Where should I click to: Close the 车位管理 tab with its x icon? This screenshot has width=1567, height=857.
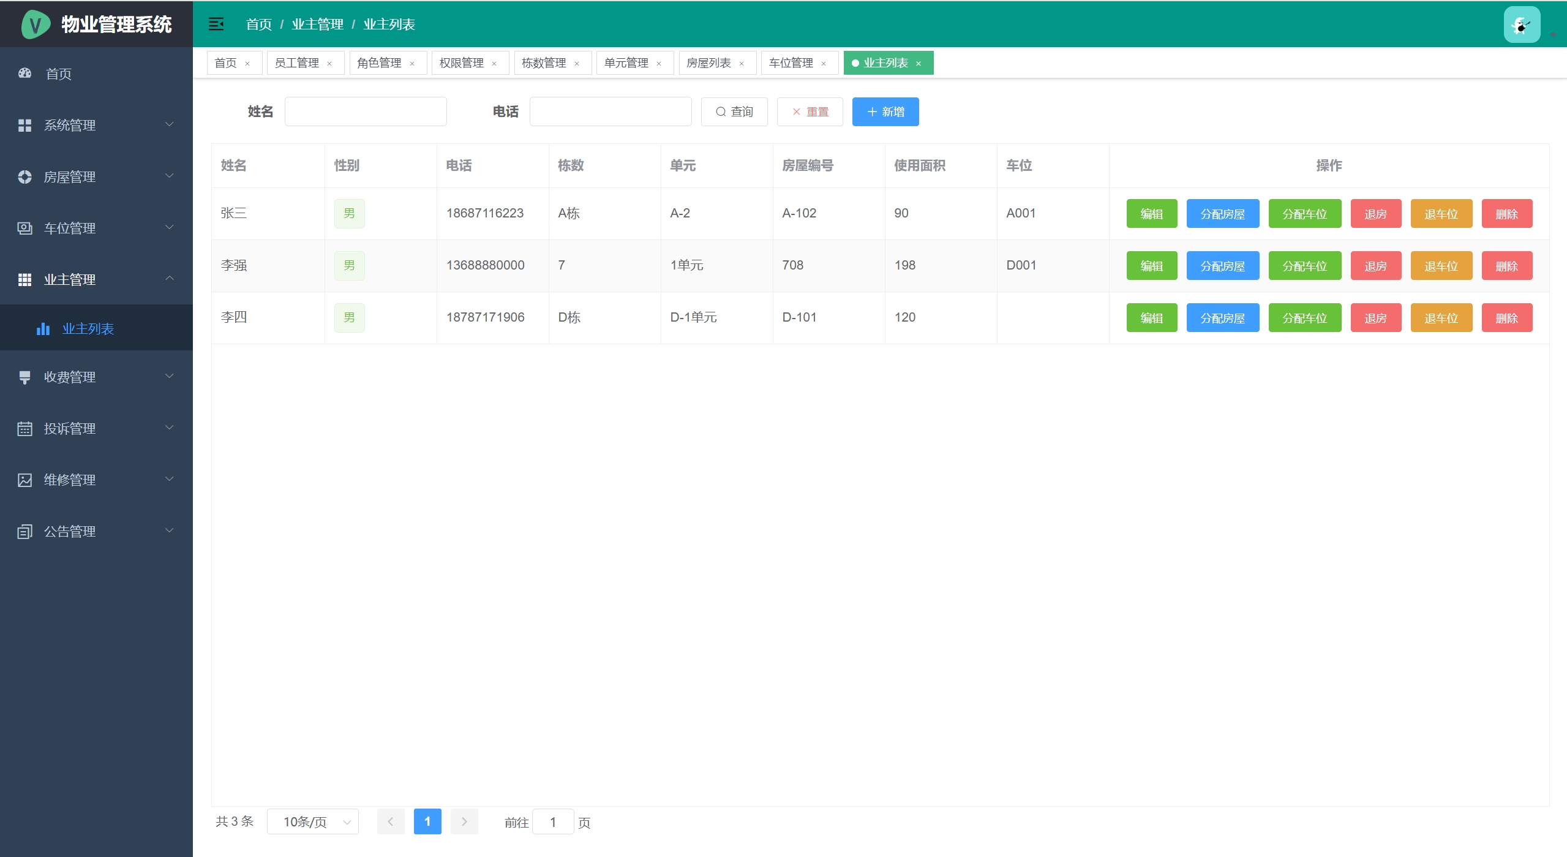click(x=824, y=64)
